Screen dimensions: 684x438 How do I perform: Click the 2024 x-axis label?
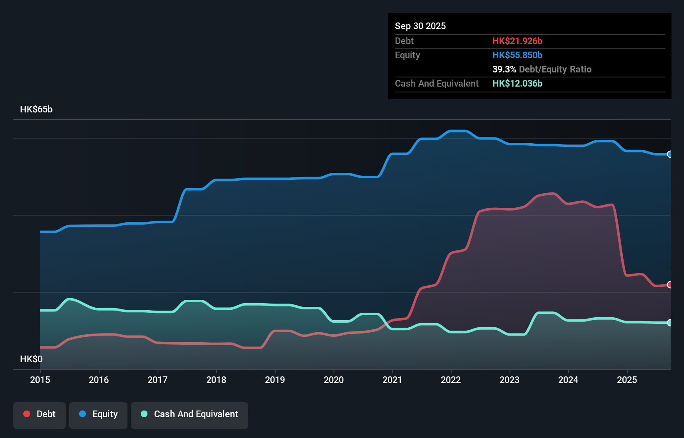click(568, 380)
